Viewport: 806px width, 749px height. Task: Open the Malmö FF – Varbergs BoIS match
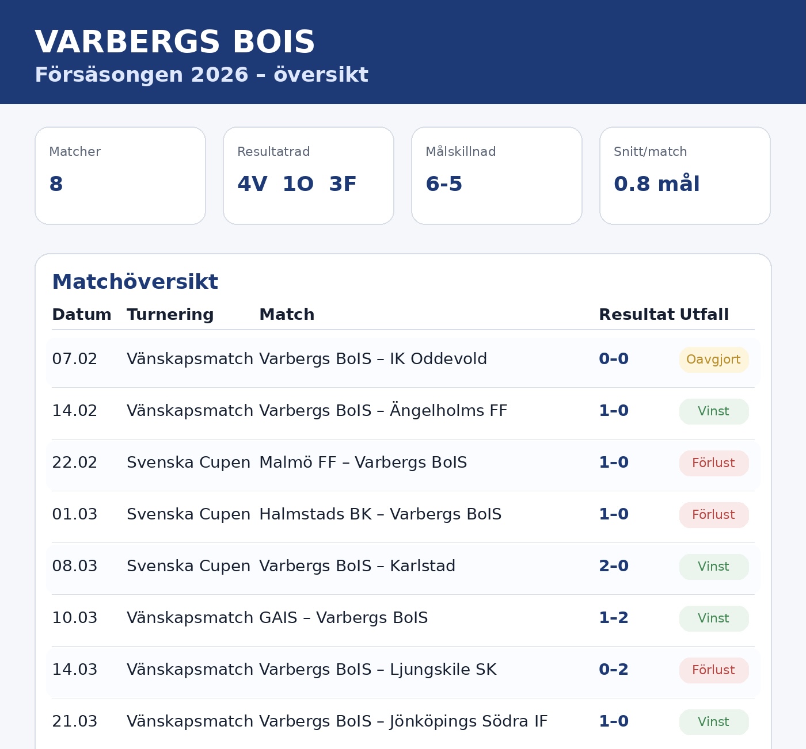pos(363,463)
